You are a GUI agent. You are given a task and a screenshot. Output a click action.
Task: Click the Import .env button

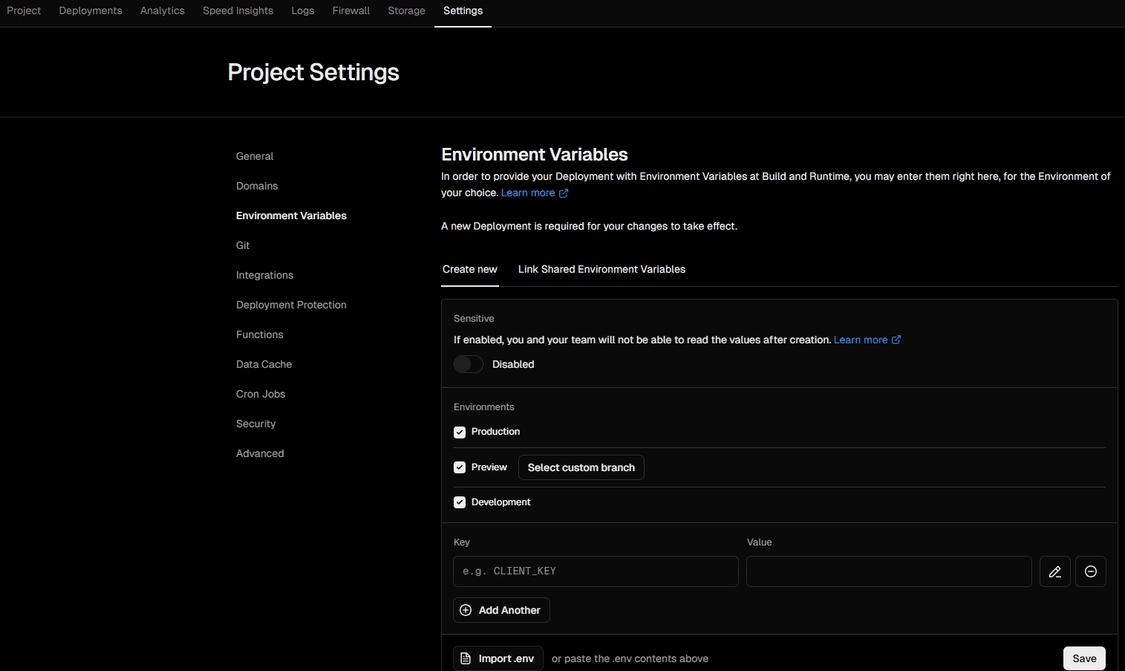click(498, 658)
